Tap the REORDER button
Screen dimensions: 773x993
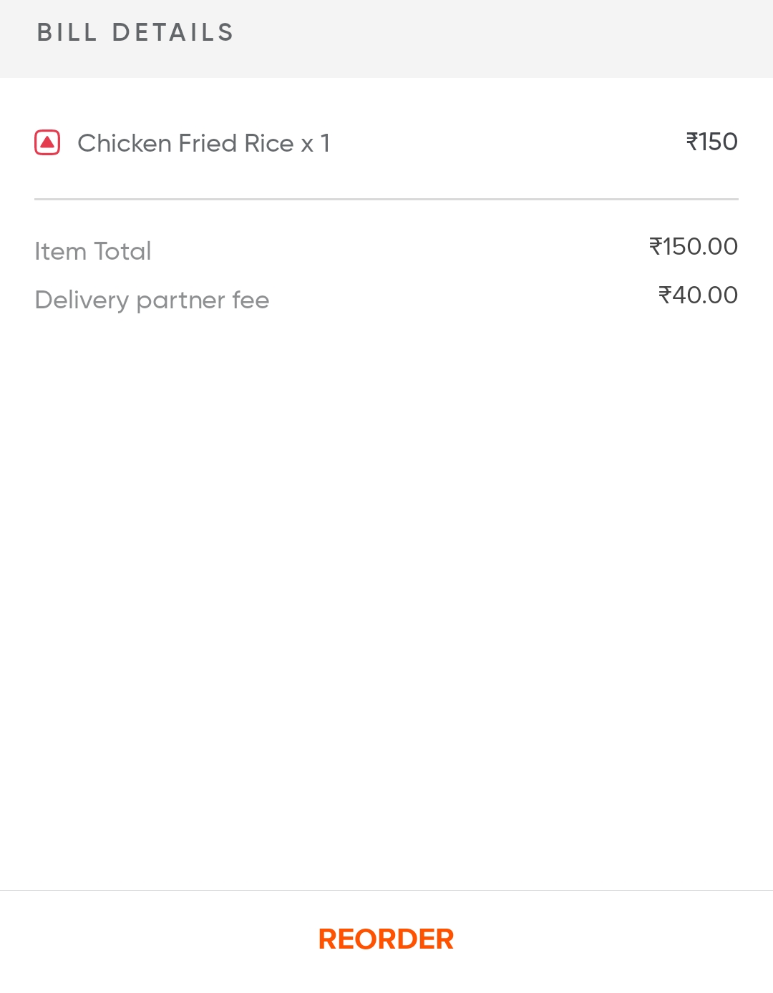pyautogui.click(x=386, y=939)
